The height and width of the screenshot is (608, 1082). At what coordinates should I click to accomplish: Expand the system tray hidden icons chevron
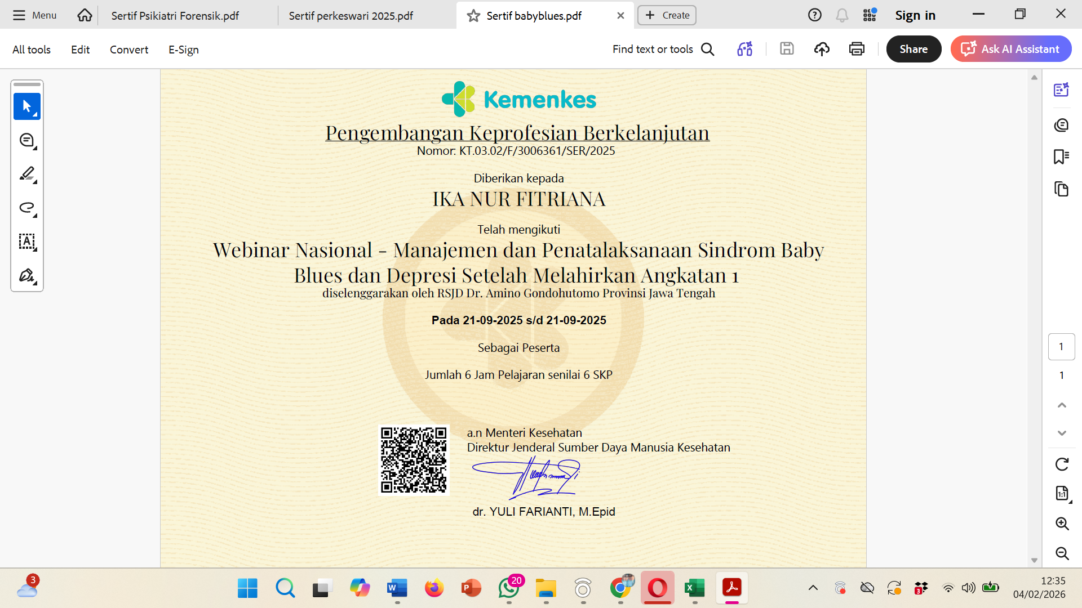click(x=813, y=588)
